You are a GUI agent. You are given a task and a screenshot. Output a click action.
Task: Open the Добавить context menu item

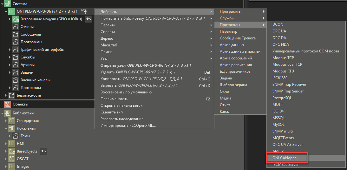(154, 12)
